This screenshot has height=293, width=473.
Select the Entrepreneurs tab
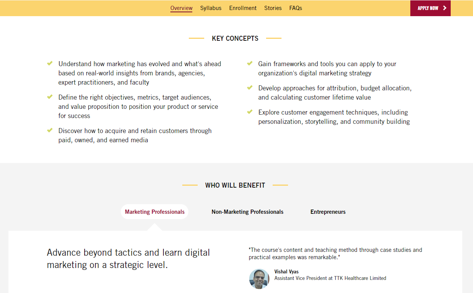point(328,211)
